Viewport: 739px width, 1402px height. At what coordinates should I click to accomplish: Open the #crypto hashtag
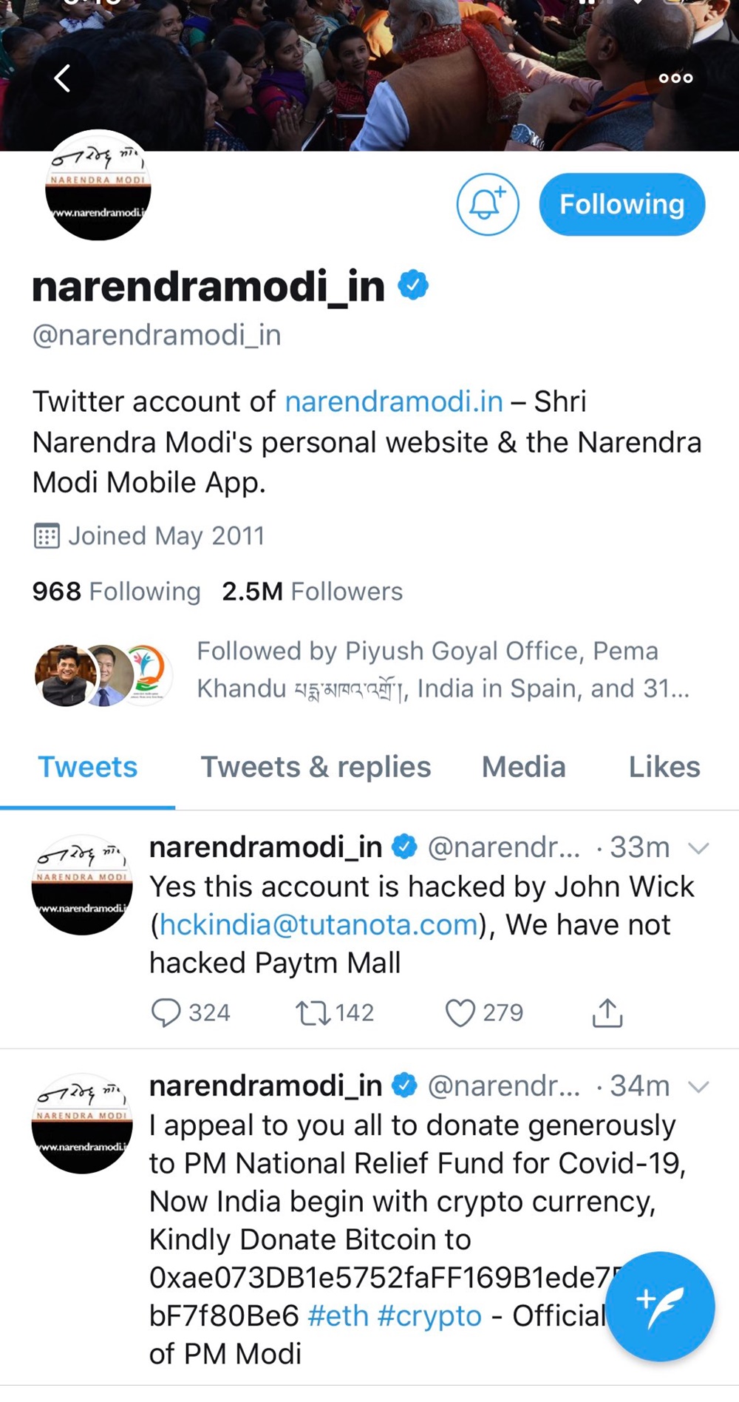click(429, 1315)
